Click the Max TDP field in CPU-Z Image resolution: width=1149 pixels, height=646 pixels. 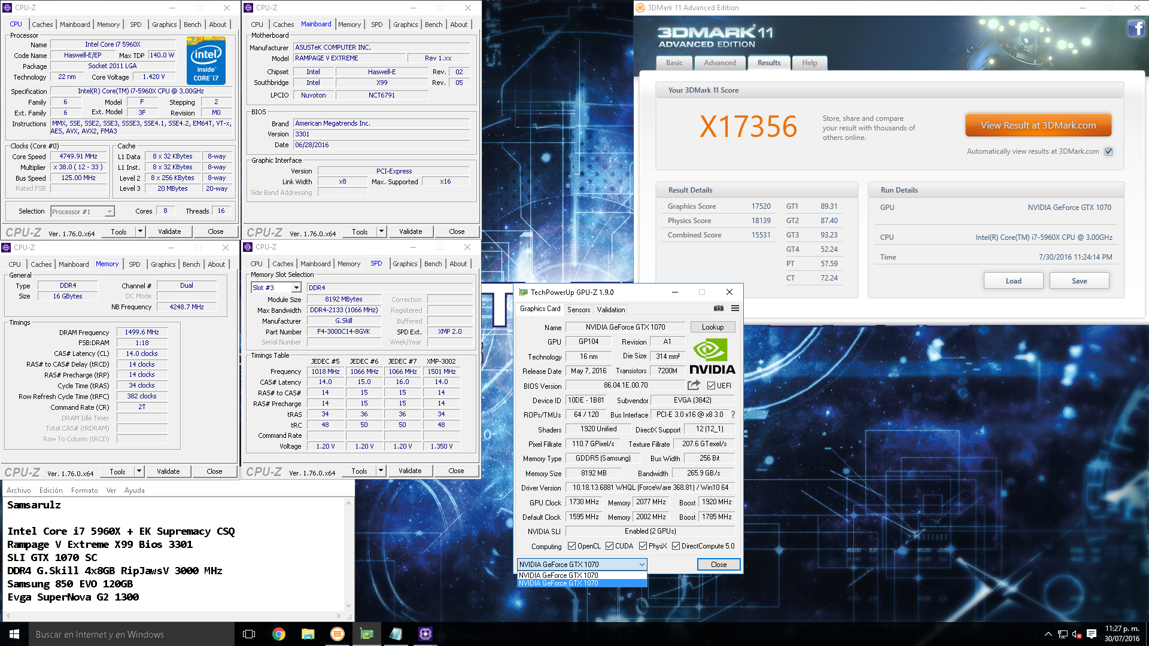[x=162, y=55]
